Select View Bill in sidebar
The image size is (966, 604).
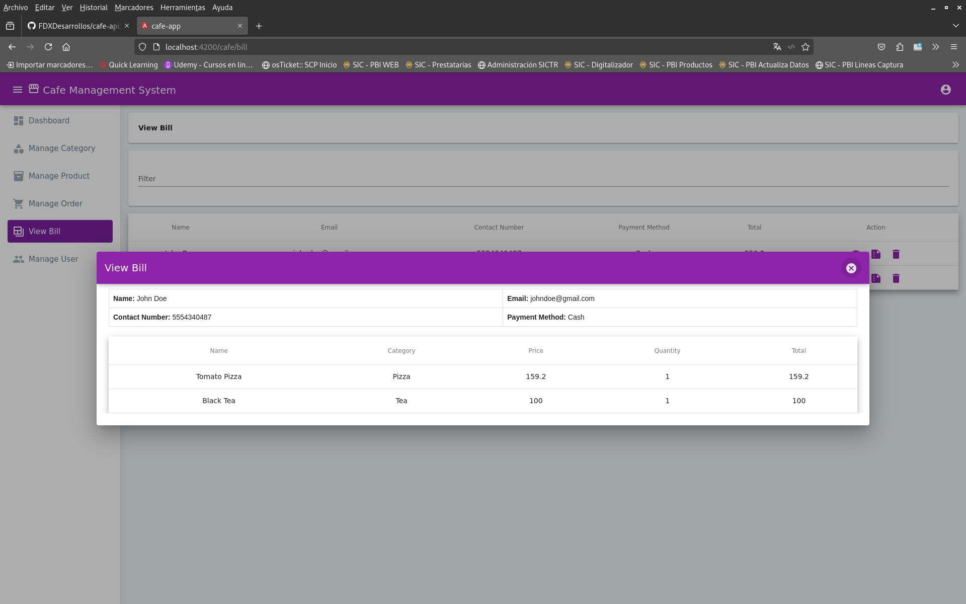60,232
